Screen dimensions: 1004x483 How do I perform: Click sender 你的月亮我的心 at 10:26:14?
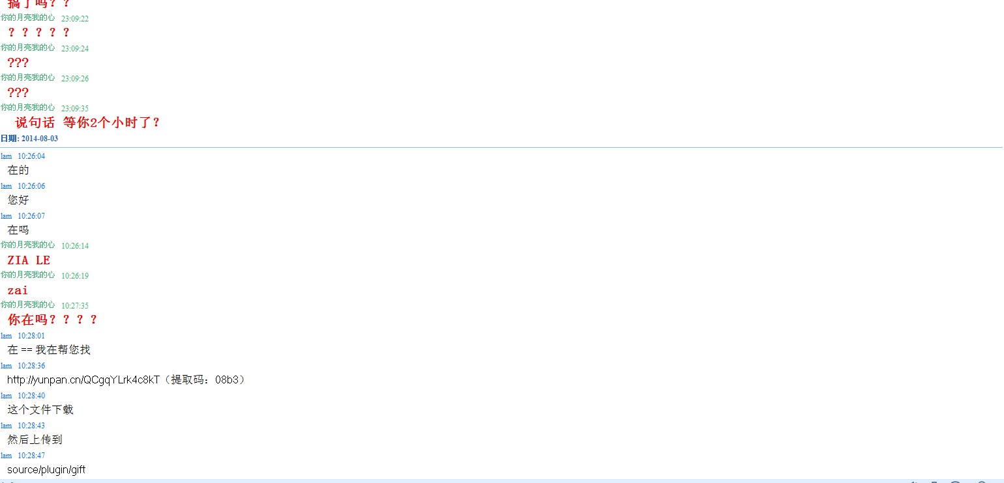[27, 245]
